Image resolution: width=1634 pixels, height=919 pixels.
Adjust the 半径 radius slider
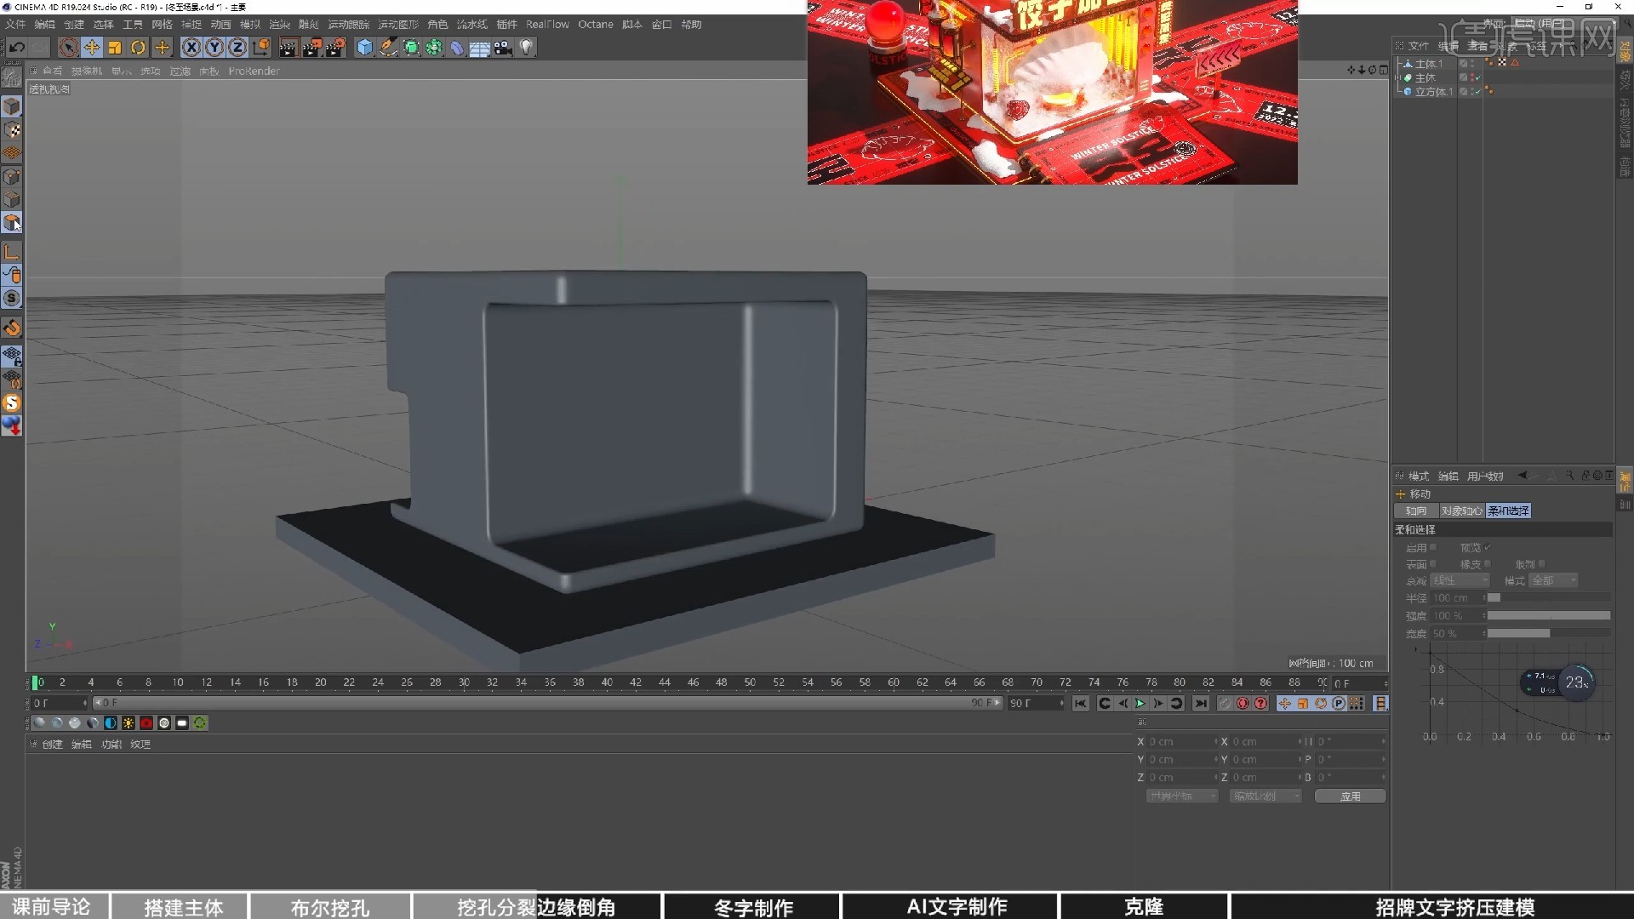tap(1549, 598)
